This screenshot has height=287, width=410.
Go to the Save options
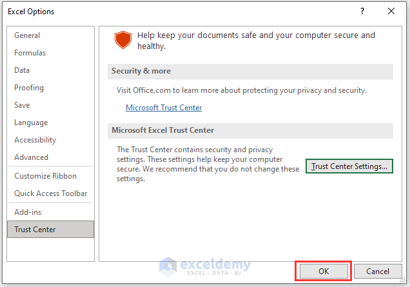(x=22, y=105)
